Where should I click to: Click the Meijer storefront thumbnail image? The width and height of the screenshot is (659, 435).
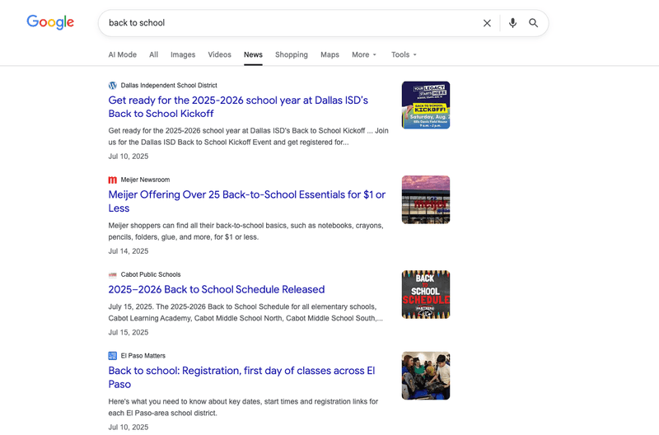tap(426, 199)
